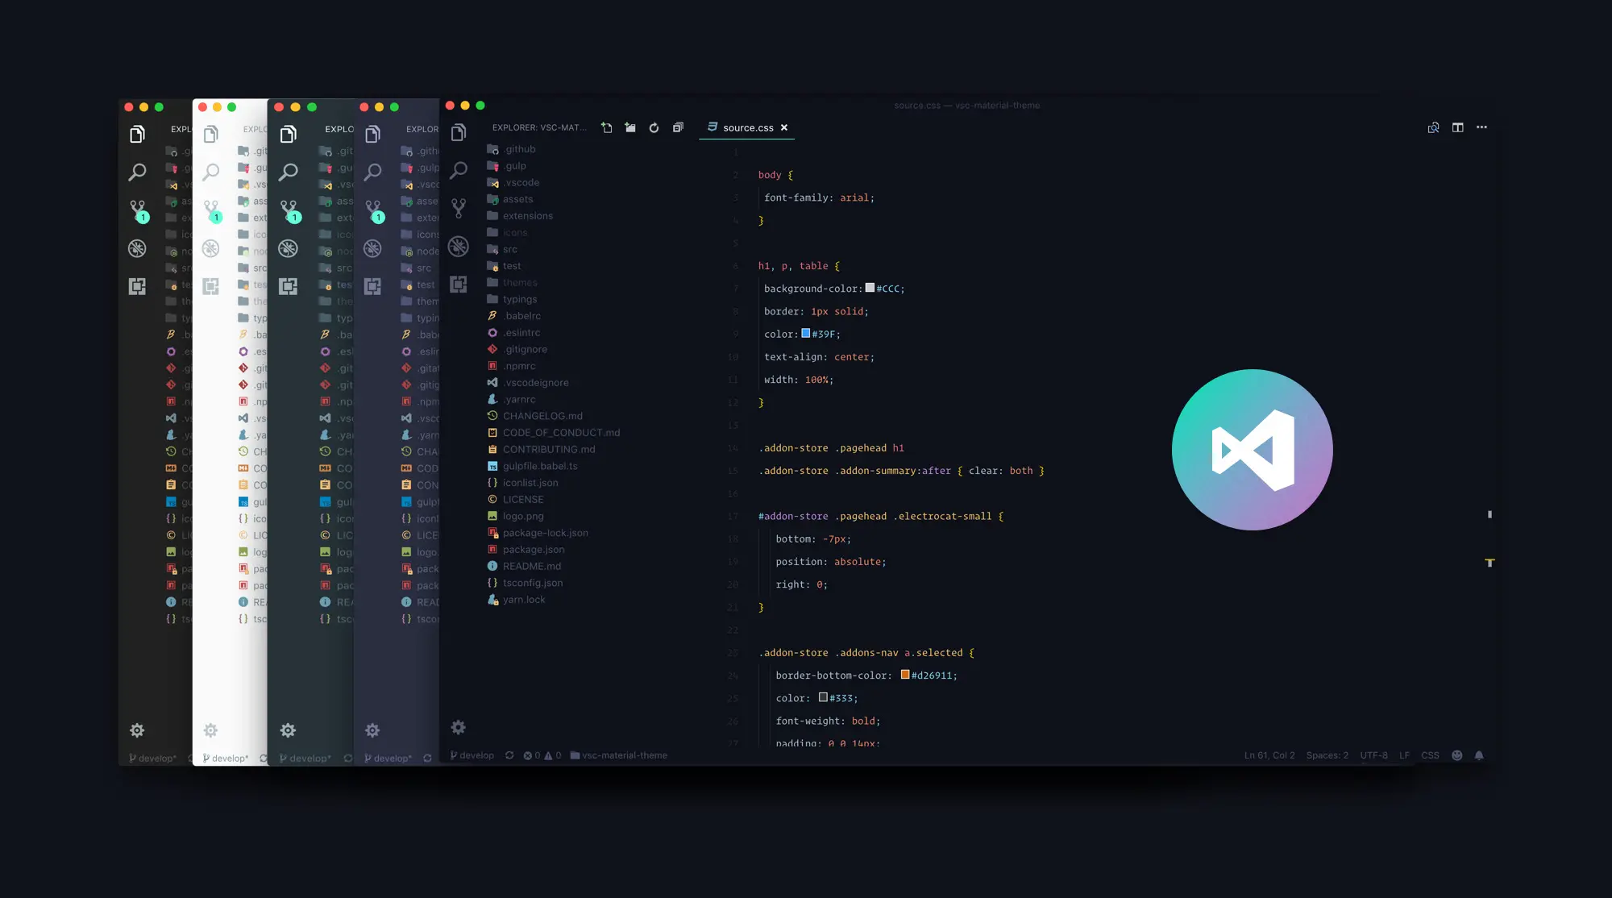
Task: Click New Folder icon in Explorer header
Action: coord(630,127)
